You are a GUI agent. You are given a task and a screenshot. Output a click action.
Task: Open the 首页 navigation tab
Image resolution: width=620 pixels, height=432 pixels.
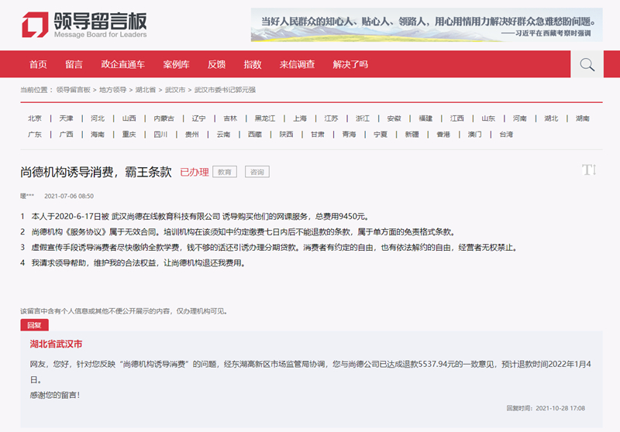pyautogui.click(x=38, y=64)
